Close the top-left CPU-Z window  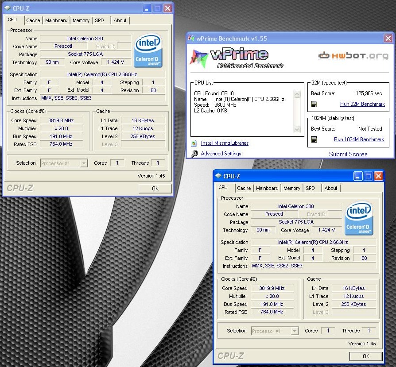coord(167,8)
